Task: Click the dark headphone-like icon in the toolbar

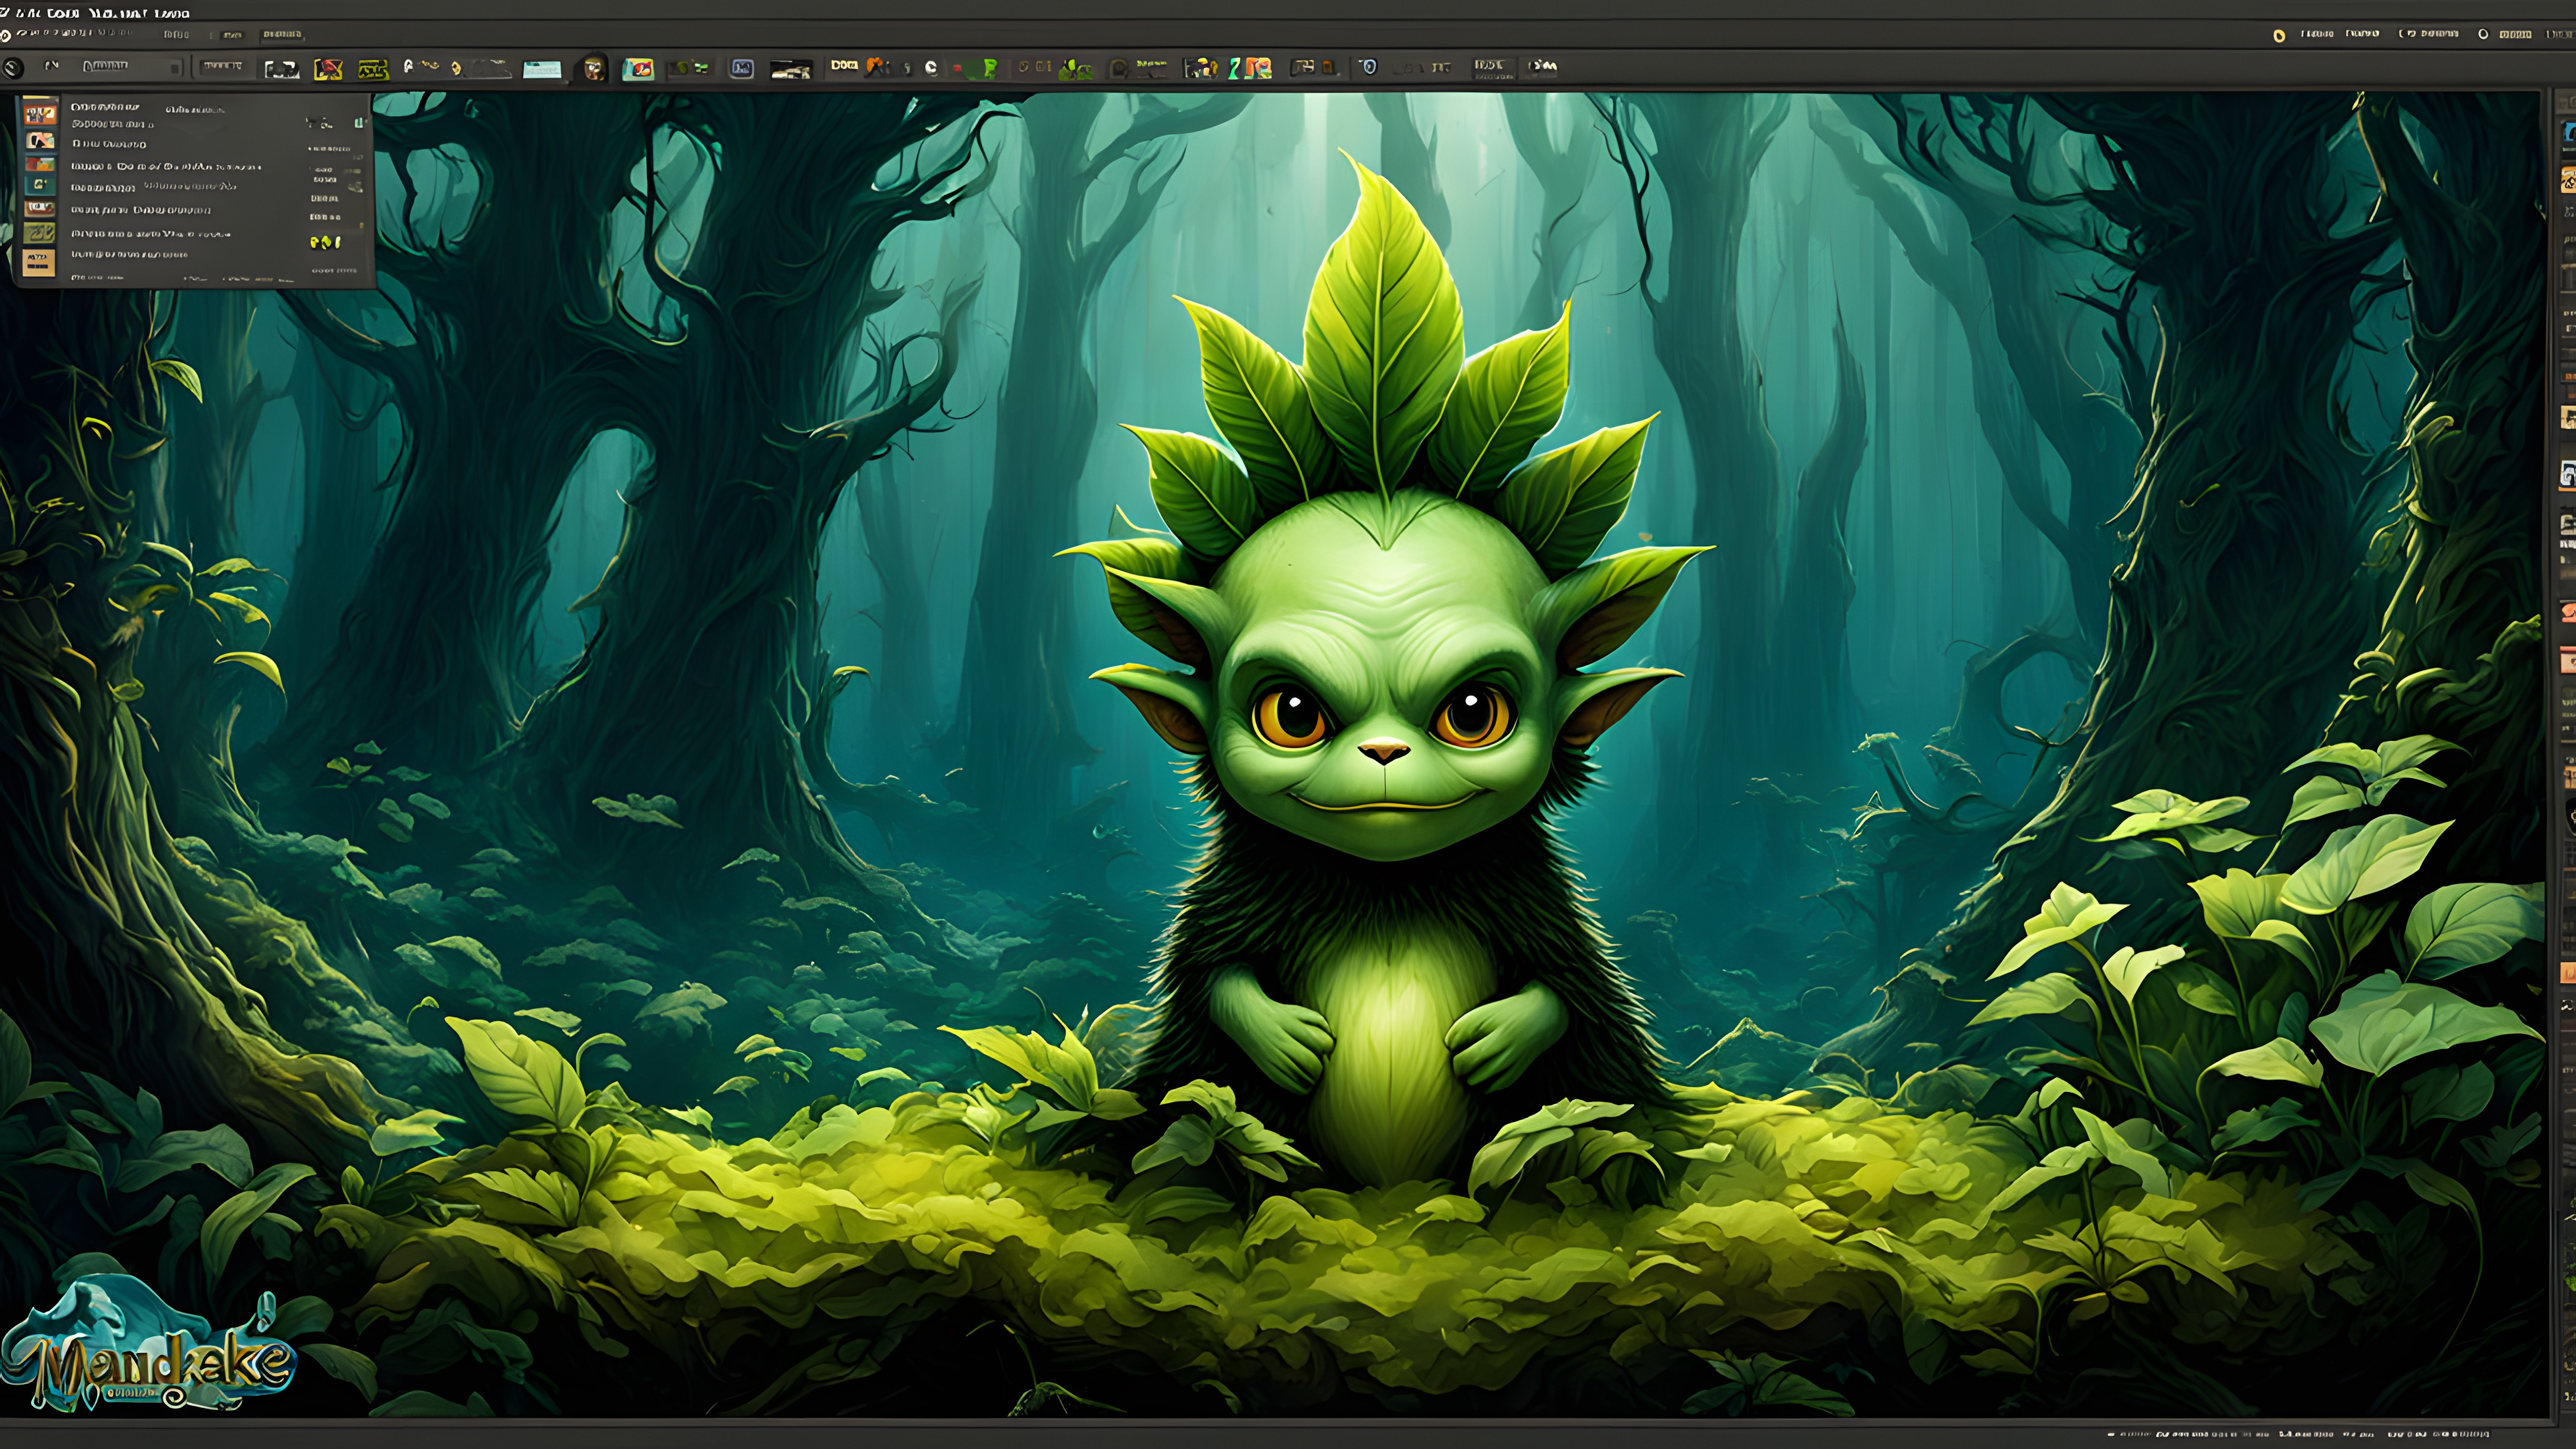Action: [1119, 69]
